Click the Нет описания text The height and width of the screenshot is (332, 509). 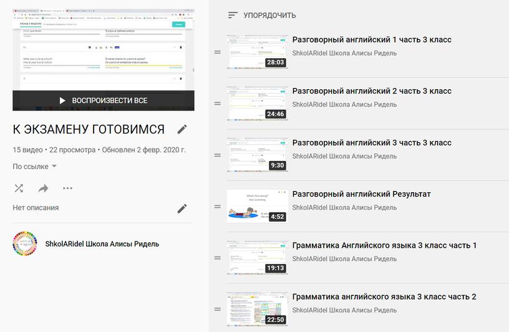pos(36,208)
